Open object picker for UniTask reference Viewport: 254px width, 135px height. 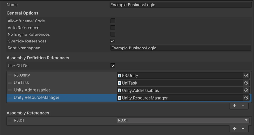coord(246,83)
